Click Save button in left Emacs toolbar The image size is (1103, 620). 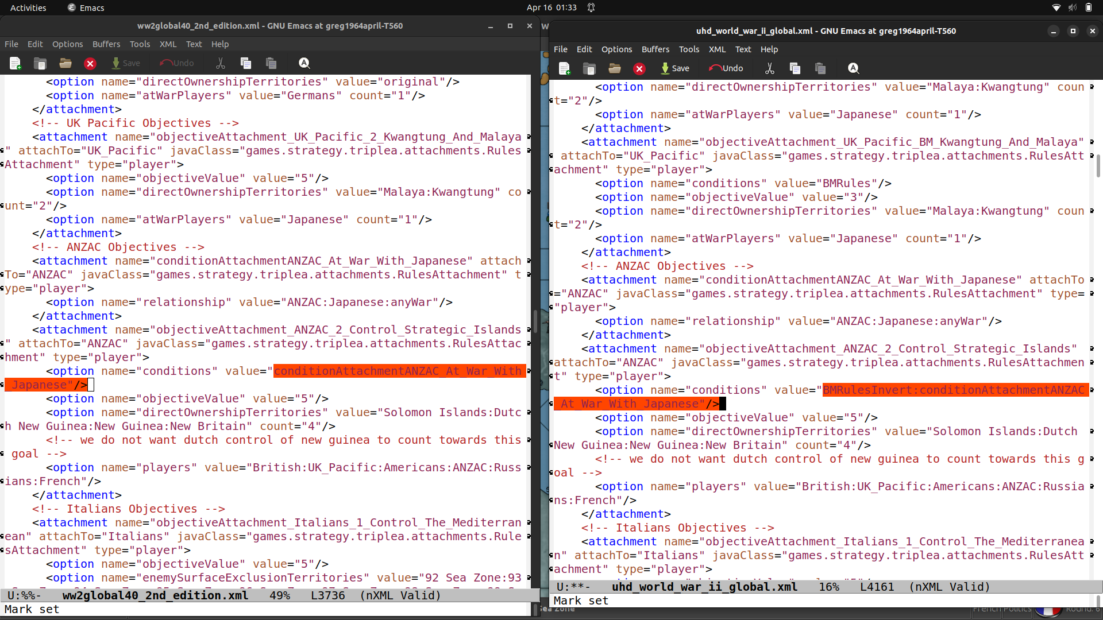coord(126,63)
